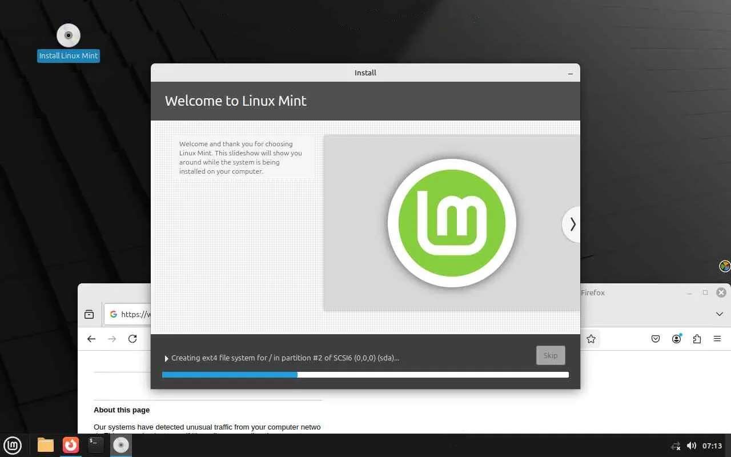The image size is (731, 457).
Task: Select the Install window's taskbar button
Action: 121,445
